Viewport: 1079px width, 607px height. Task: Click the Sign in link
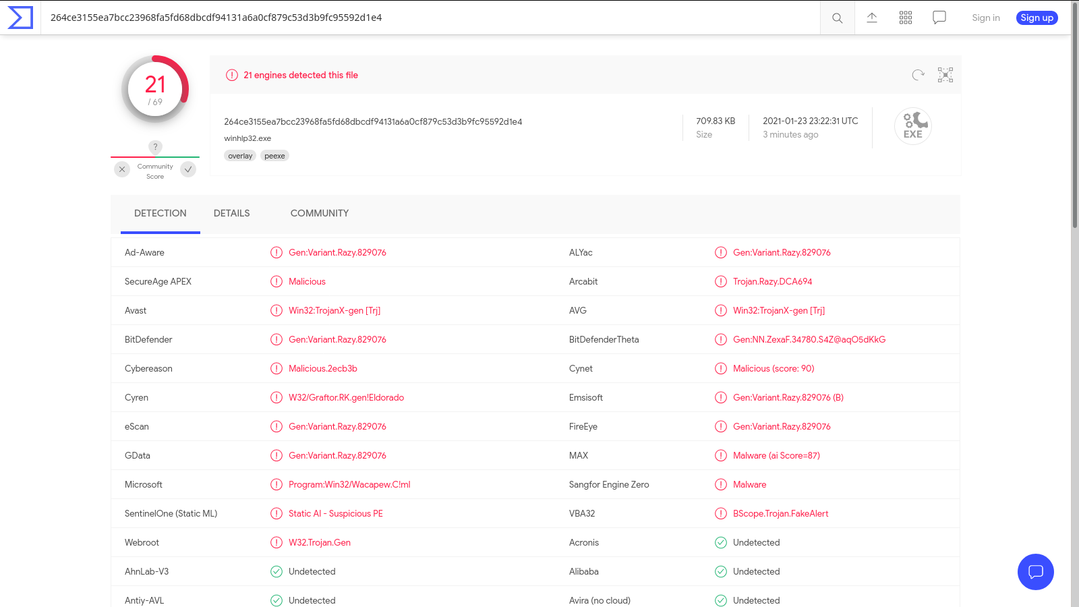[x=986, y=18]
